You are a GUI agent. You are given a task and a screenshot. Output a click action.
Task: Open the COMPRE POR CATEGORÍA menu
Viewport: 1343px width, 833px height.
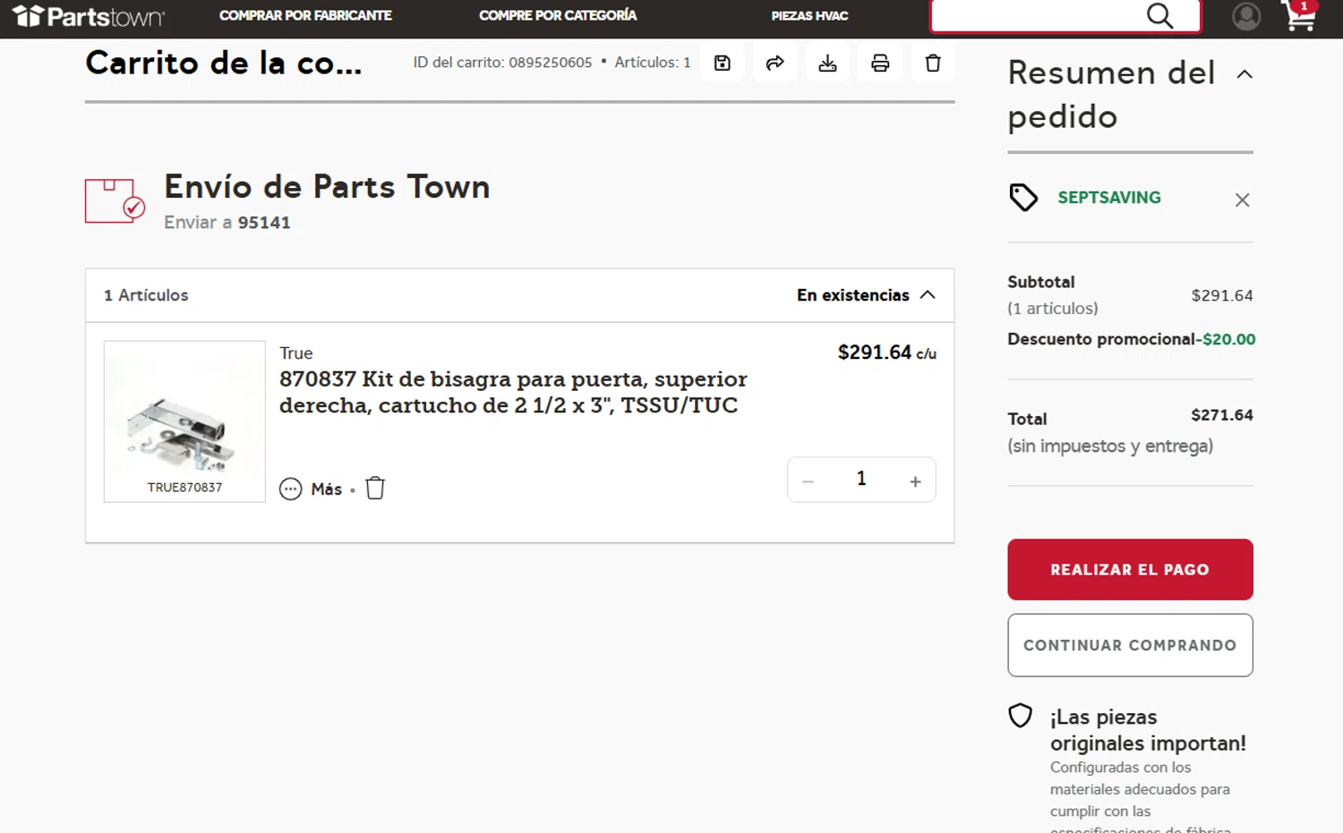pos(558,15)
